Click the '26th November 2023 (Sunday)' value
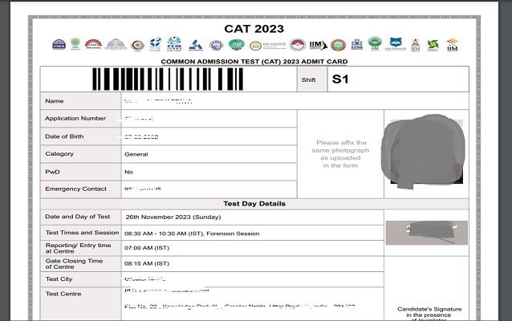This screenshot has height=321, width=512. tap(173, 217)
